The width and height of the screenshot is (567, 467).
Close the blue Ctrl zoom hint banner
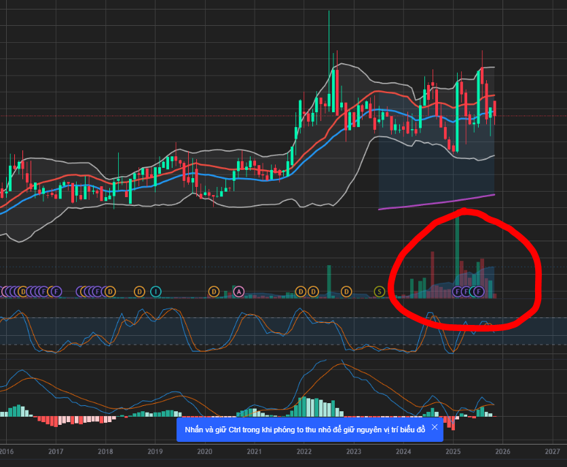(435, 427)
